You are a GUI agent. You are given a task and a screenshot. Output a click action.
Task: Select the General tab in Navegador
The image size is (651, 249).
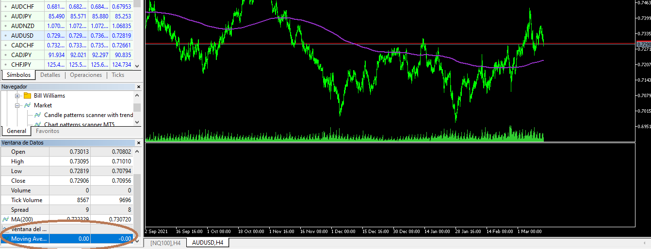click(16, 131)
